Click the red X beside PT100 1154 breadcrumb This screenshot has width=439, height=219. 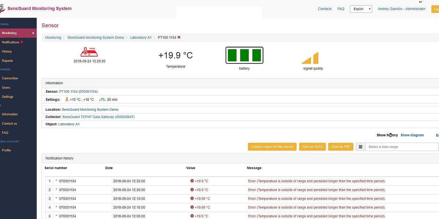[x=179, y=37]
